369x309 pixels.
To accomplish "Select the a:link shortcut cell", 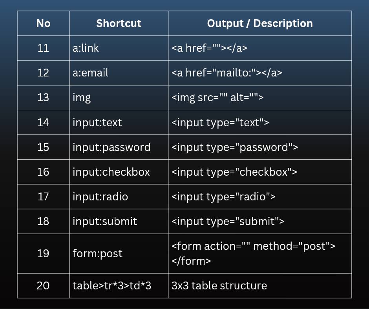I will coord(119,48).
